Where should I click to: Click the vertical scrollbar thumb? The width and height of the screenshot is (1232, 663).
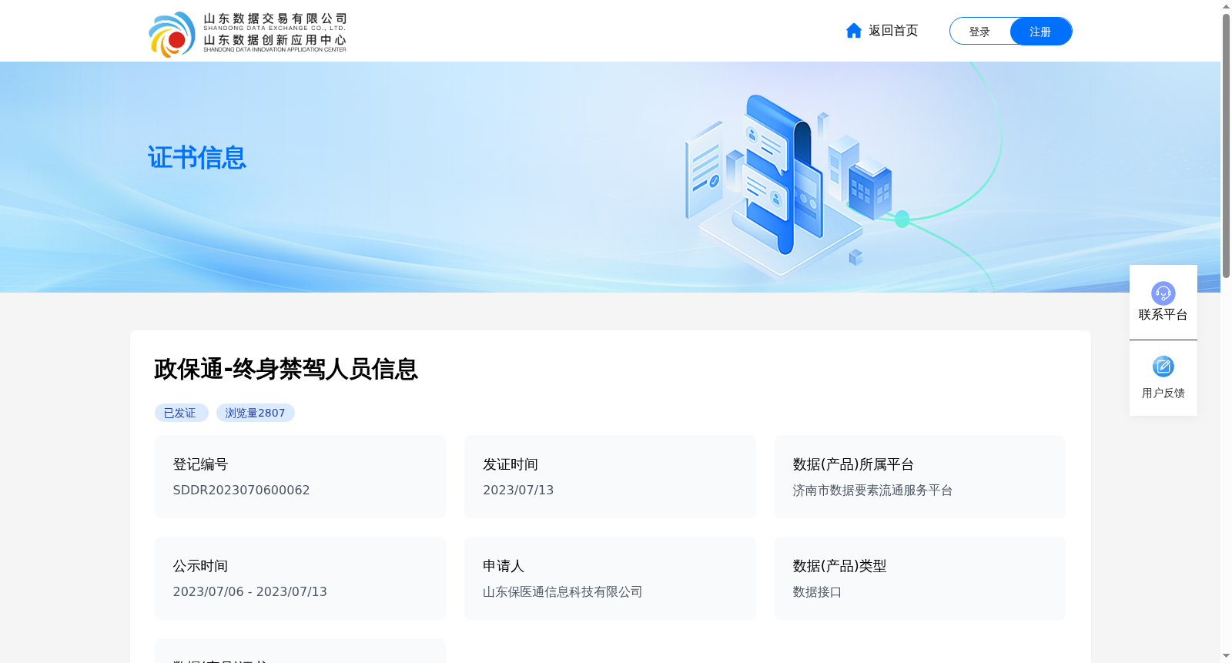(x=1226, y=146)
